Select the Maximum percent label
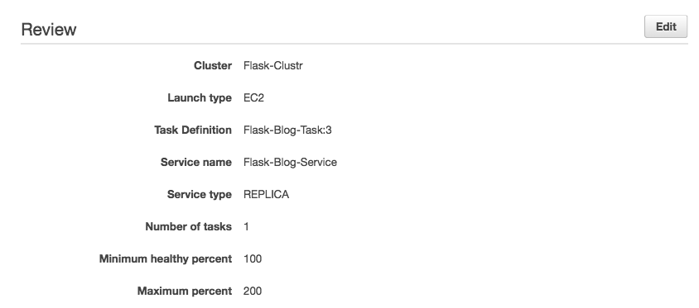699x308 pixels. [184, 291]
